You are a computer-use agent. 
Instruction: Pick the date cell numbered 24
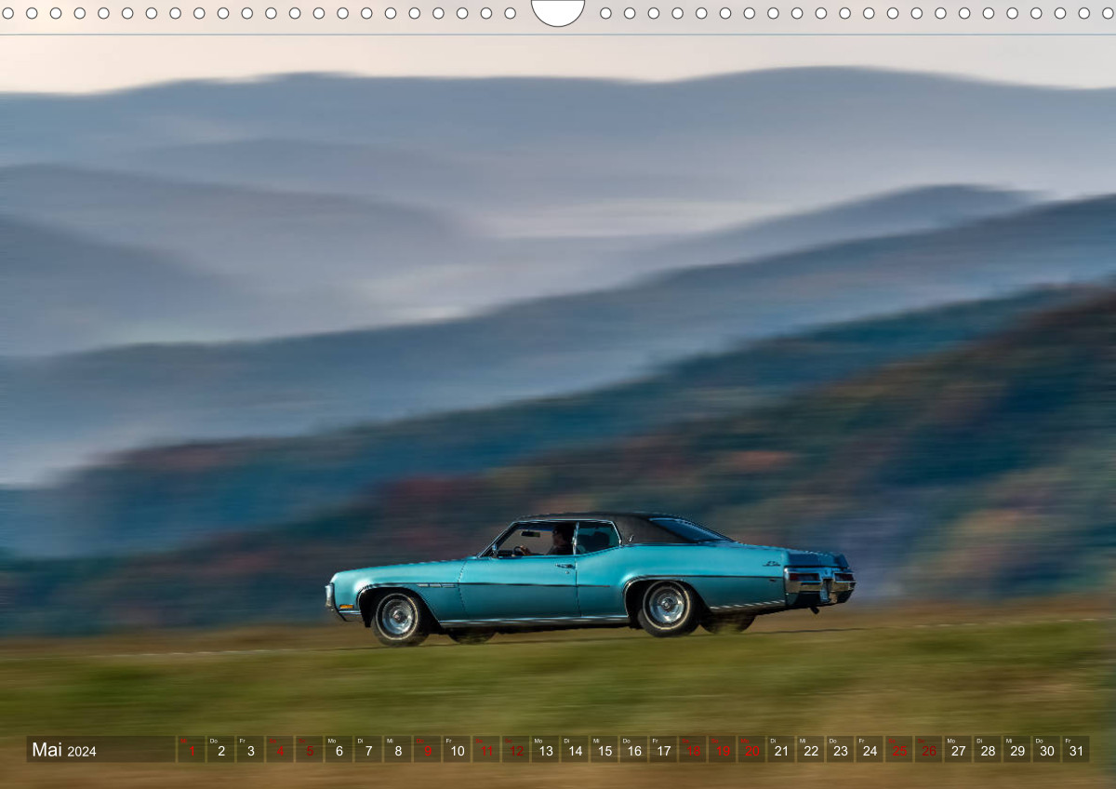870,749
